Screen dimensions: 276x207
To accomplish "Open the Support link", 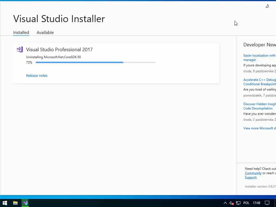I will coord(251,177).
